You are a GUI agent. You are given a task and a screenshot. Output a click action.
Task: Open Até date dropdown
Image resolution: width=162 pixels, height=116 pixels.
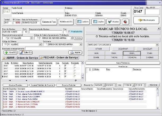click(x=133, y=85)
